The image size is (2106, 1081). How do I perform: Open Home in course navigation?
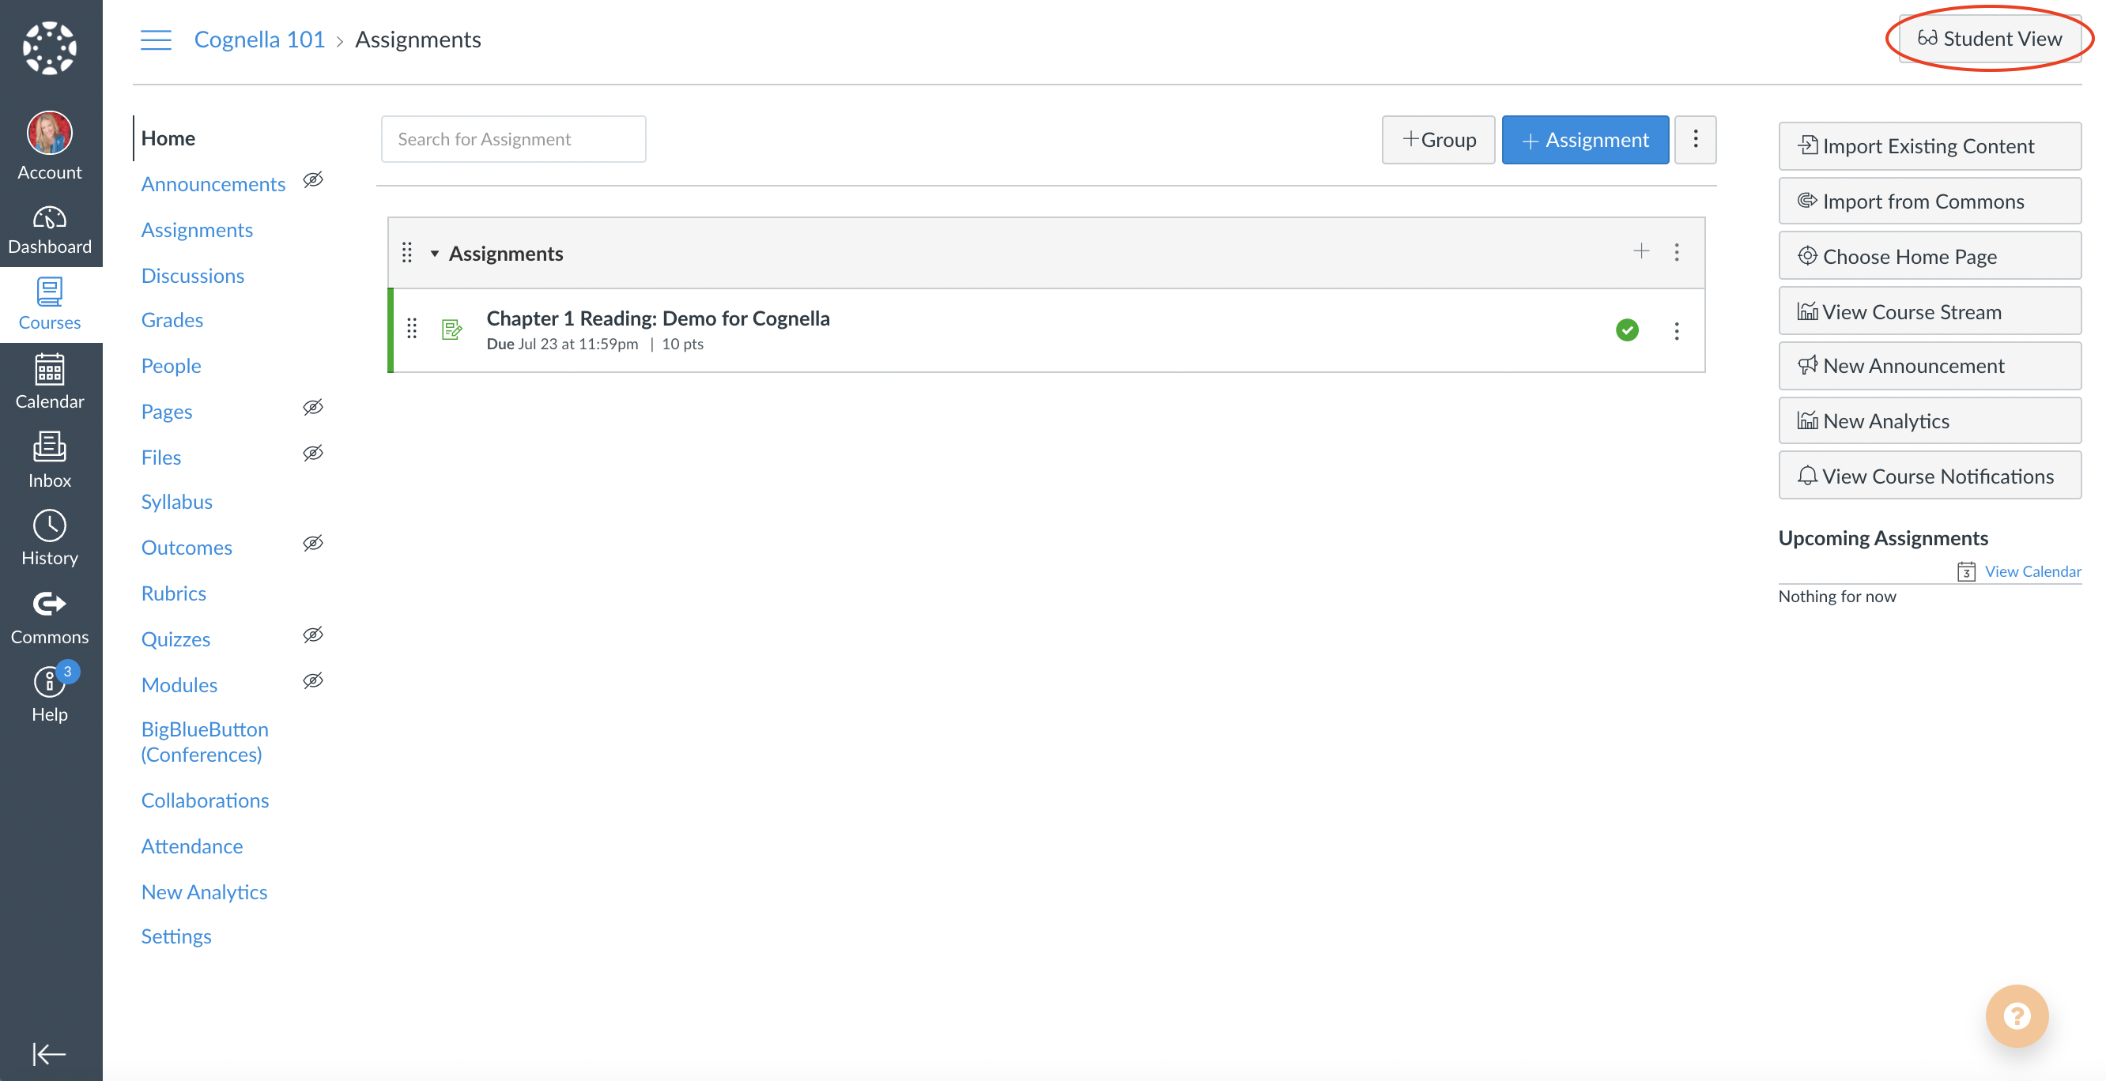pyautogui.click(x=168, y=138)
